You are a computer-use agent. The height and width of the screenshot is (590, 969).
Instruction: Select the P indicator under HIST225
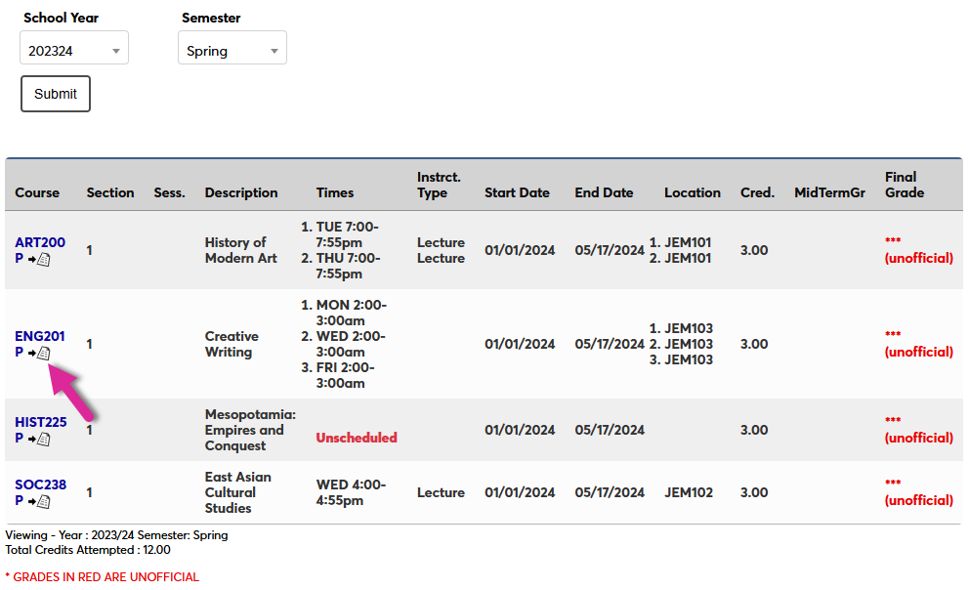[20, 438]
